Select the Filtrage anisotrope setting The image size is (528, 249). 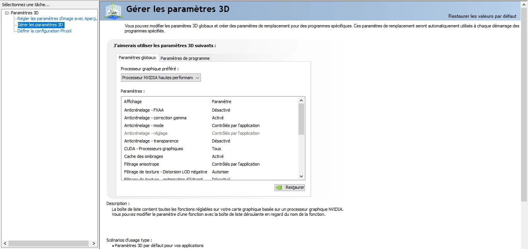click(x=141, y=164)
